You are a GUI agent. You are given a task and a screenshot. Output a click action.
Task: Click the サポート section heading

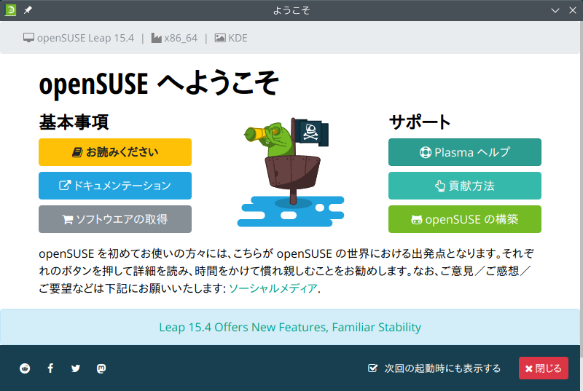coord(420,122)
